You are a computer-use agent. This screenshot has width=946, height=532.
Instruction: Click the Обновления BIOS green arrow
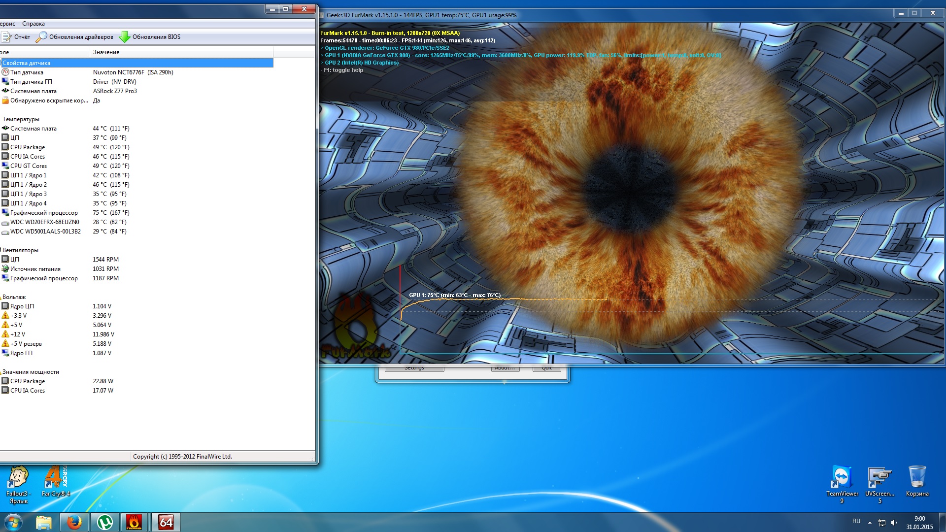pos(125,37)
